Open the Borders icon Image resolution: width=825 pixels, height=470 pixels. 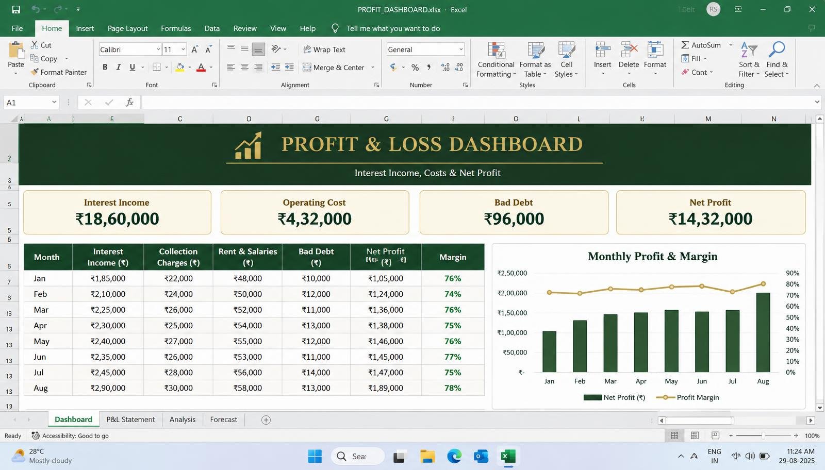pyautogui.click(x=157, y=67)
